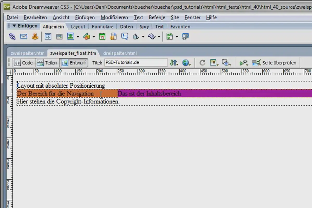Switch to the Spry insert tab
Screen dimensions: 312x208
coord(144,27)
